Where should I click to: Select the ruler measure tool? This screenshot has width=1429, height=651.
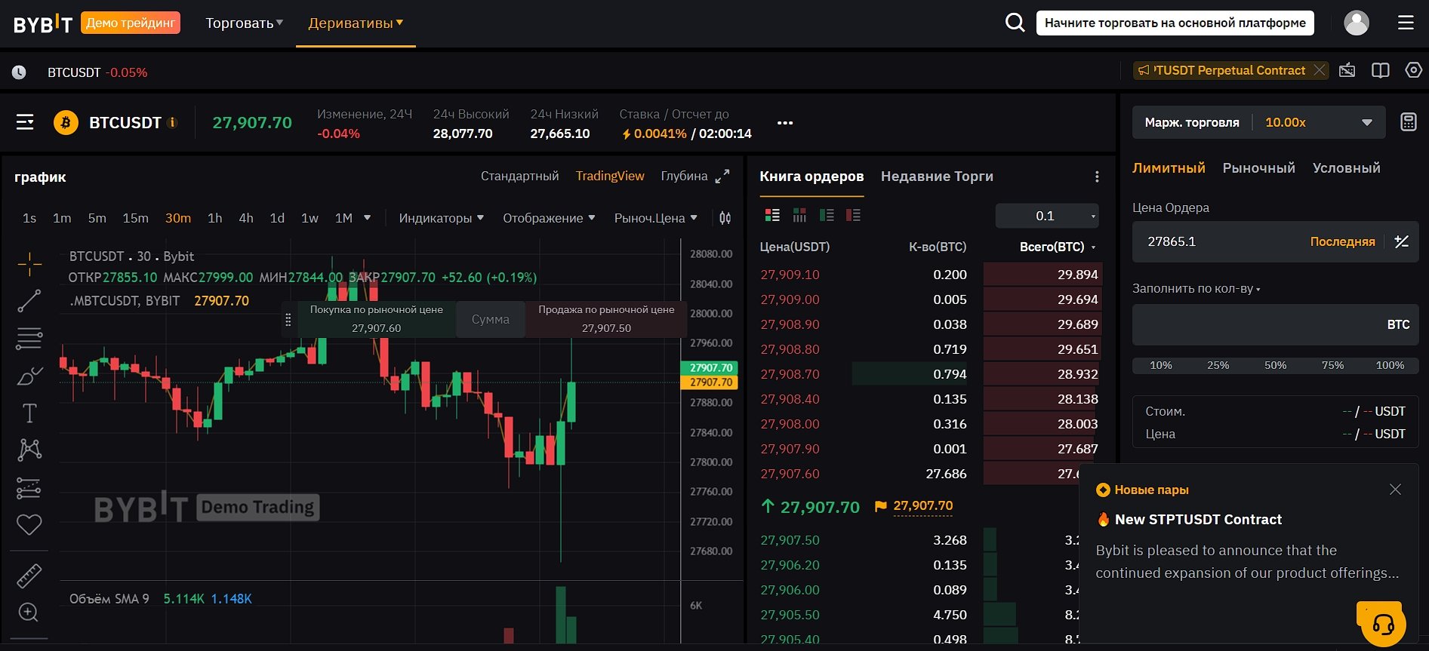pyautogui.click(x=29, y=576)
